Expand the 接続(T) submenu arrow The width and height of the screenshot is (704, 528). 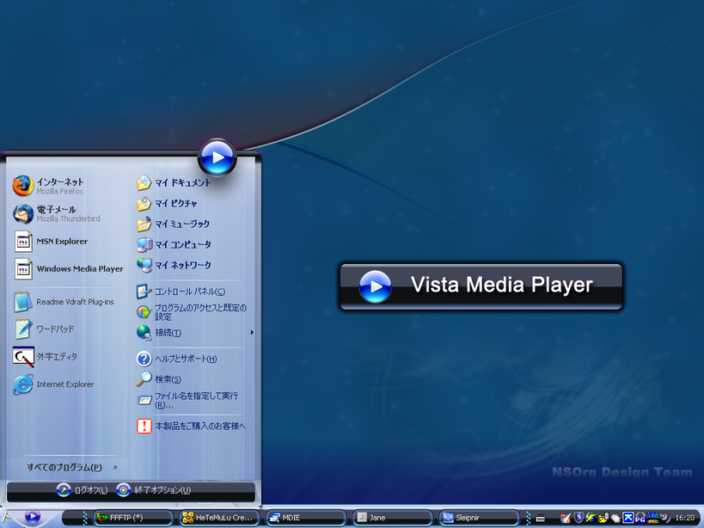coord(252,333)
